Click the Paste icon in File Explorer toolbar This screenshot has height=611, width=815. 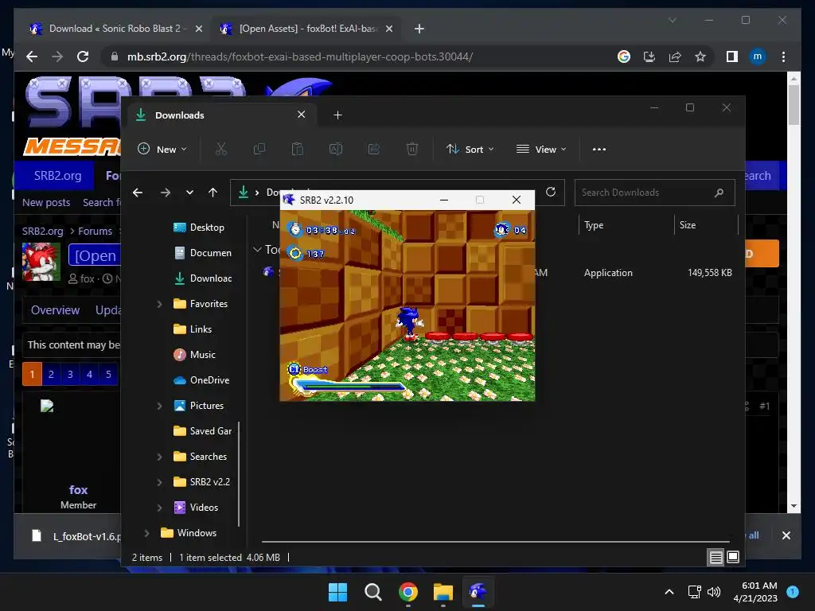(x=298, y=149)
